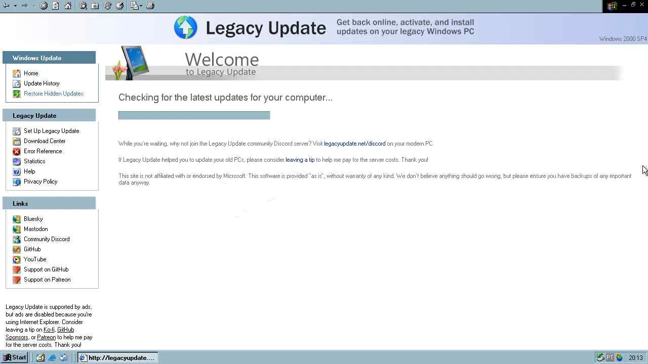648x364 pixels.
Task: Open Home in the Windows Update sidebar
Action: (31, 73)
